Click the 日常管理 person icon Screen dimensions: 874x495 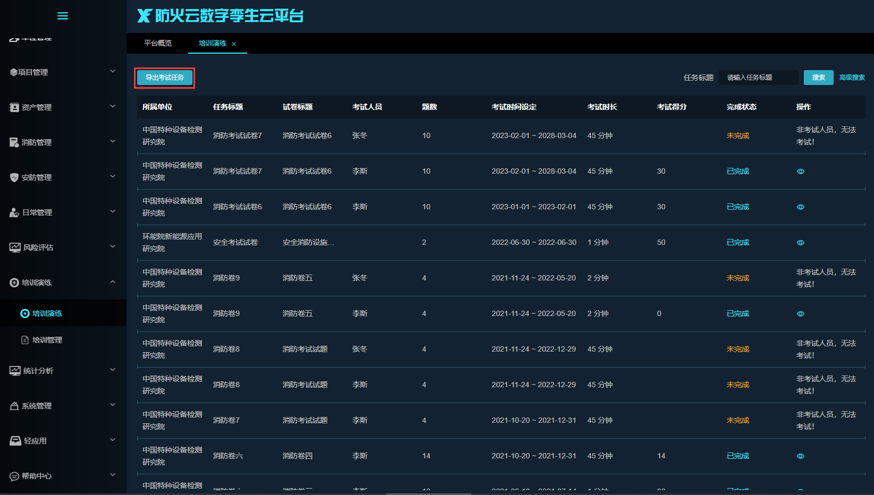point(14,212)
